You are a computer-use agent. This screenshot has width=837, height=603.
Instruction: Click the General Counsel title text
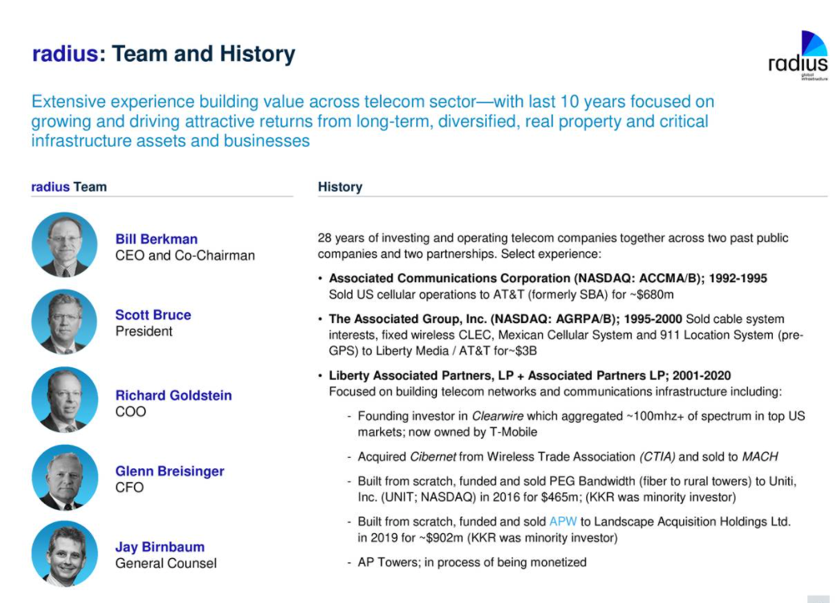point(166,563)
